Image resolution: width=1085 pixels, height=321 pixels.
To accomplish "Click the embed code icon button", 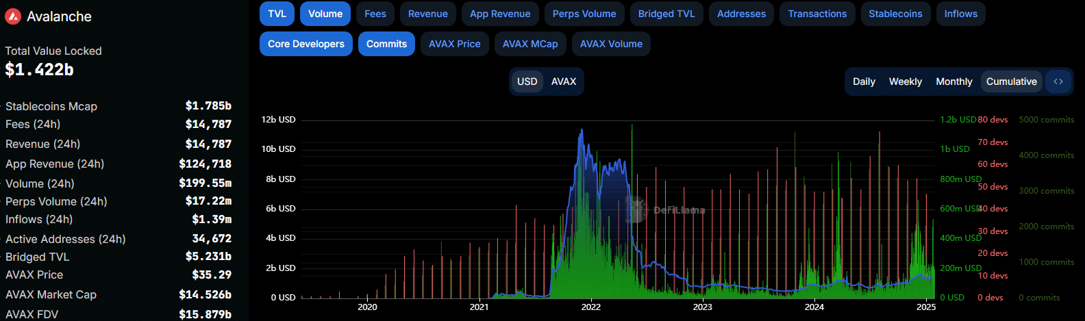I will coord(1058,81).
